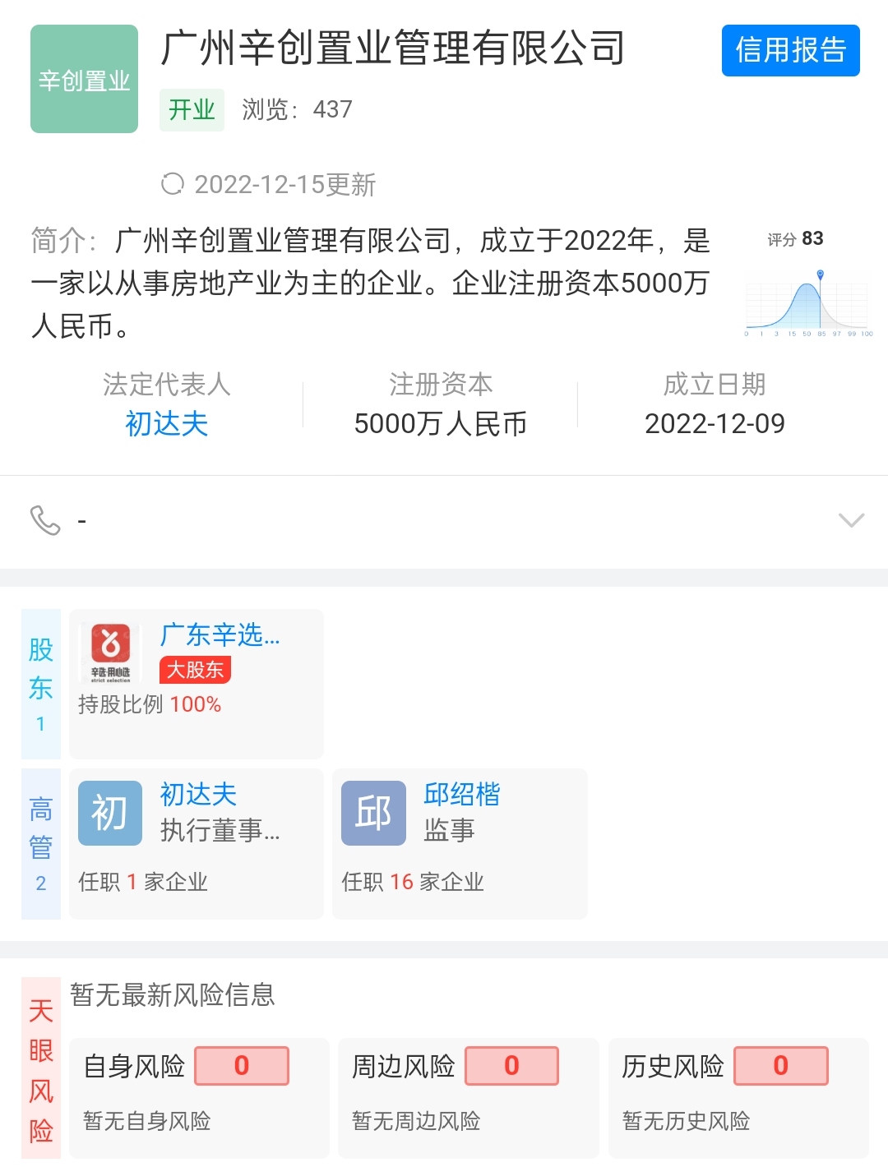Open executive 初达夫 profile link
This screenshot has width=888, height=1167.
pyautogui.click(x=198, y=794)
